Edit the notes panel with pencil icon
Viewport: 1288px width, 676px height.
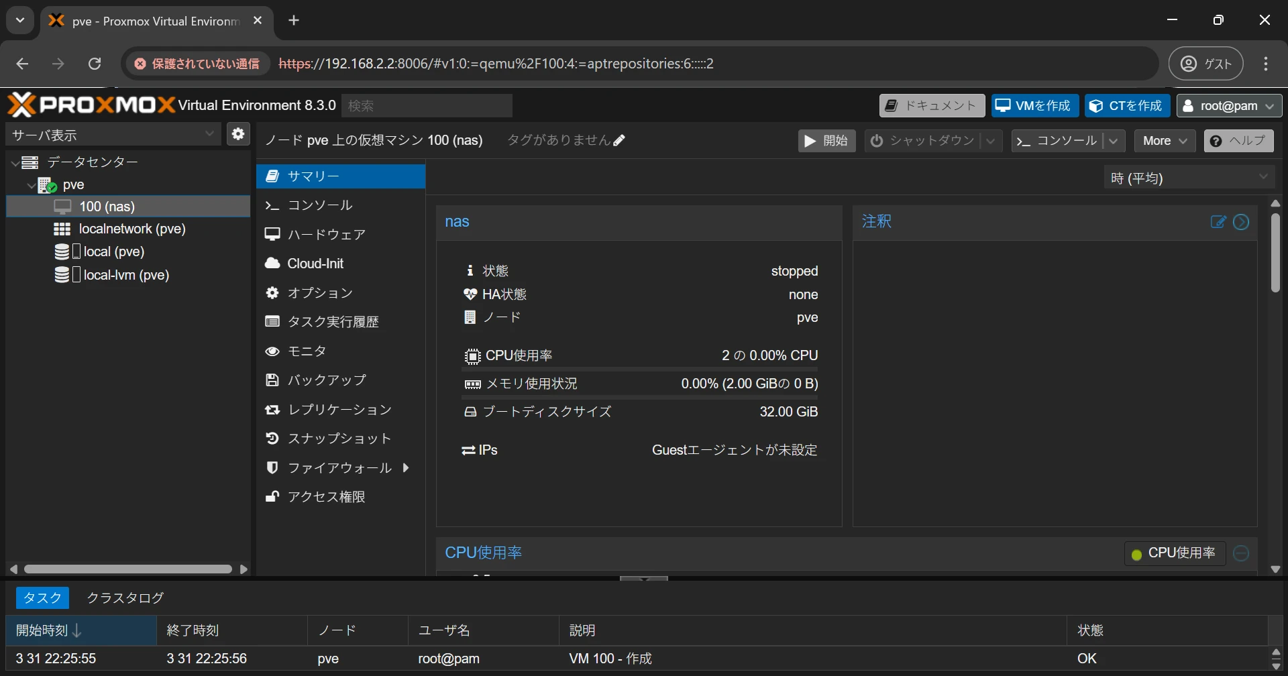point(1218,222)
